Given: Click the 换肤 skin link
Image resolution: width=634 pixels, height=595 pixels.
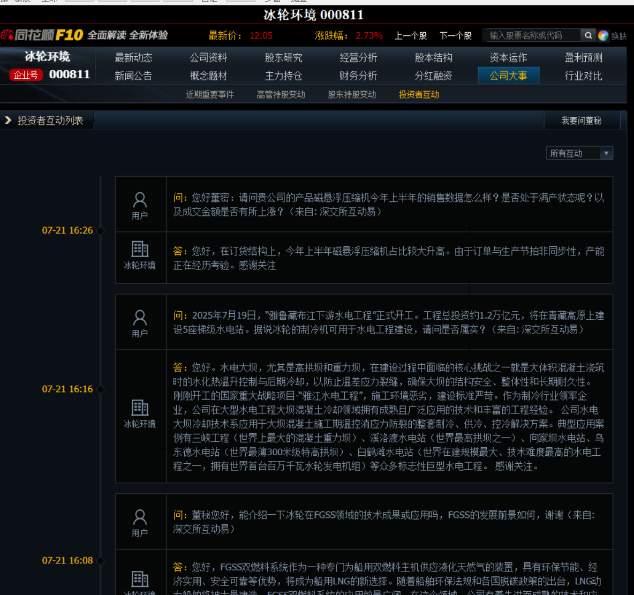Looking at the screenshot, I should coord(618,36).
